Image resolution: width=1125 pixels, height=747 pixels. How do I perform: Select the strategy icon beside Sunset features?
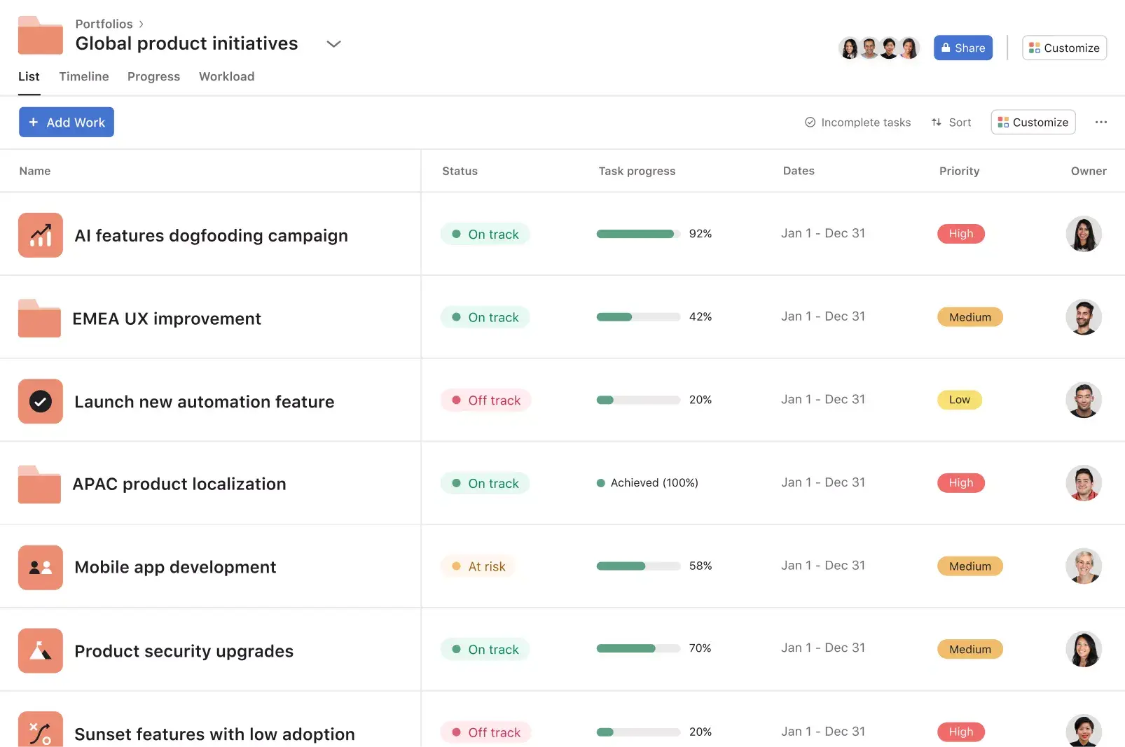(x=40, y=732)
